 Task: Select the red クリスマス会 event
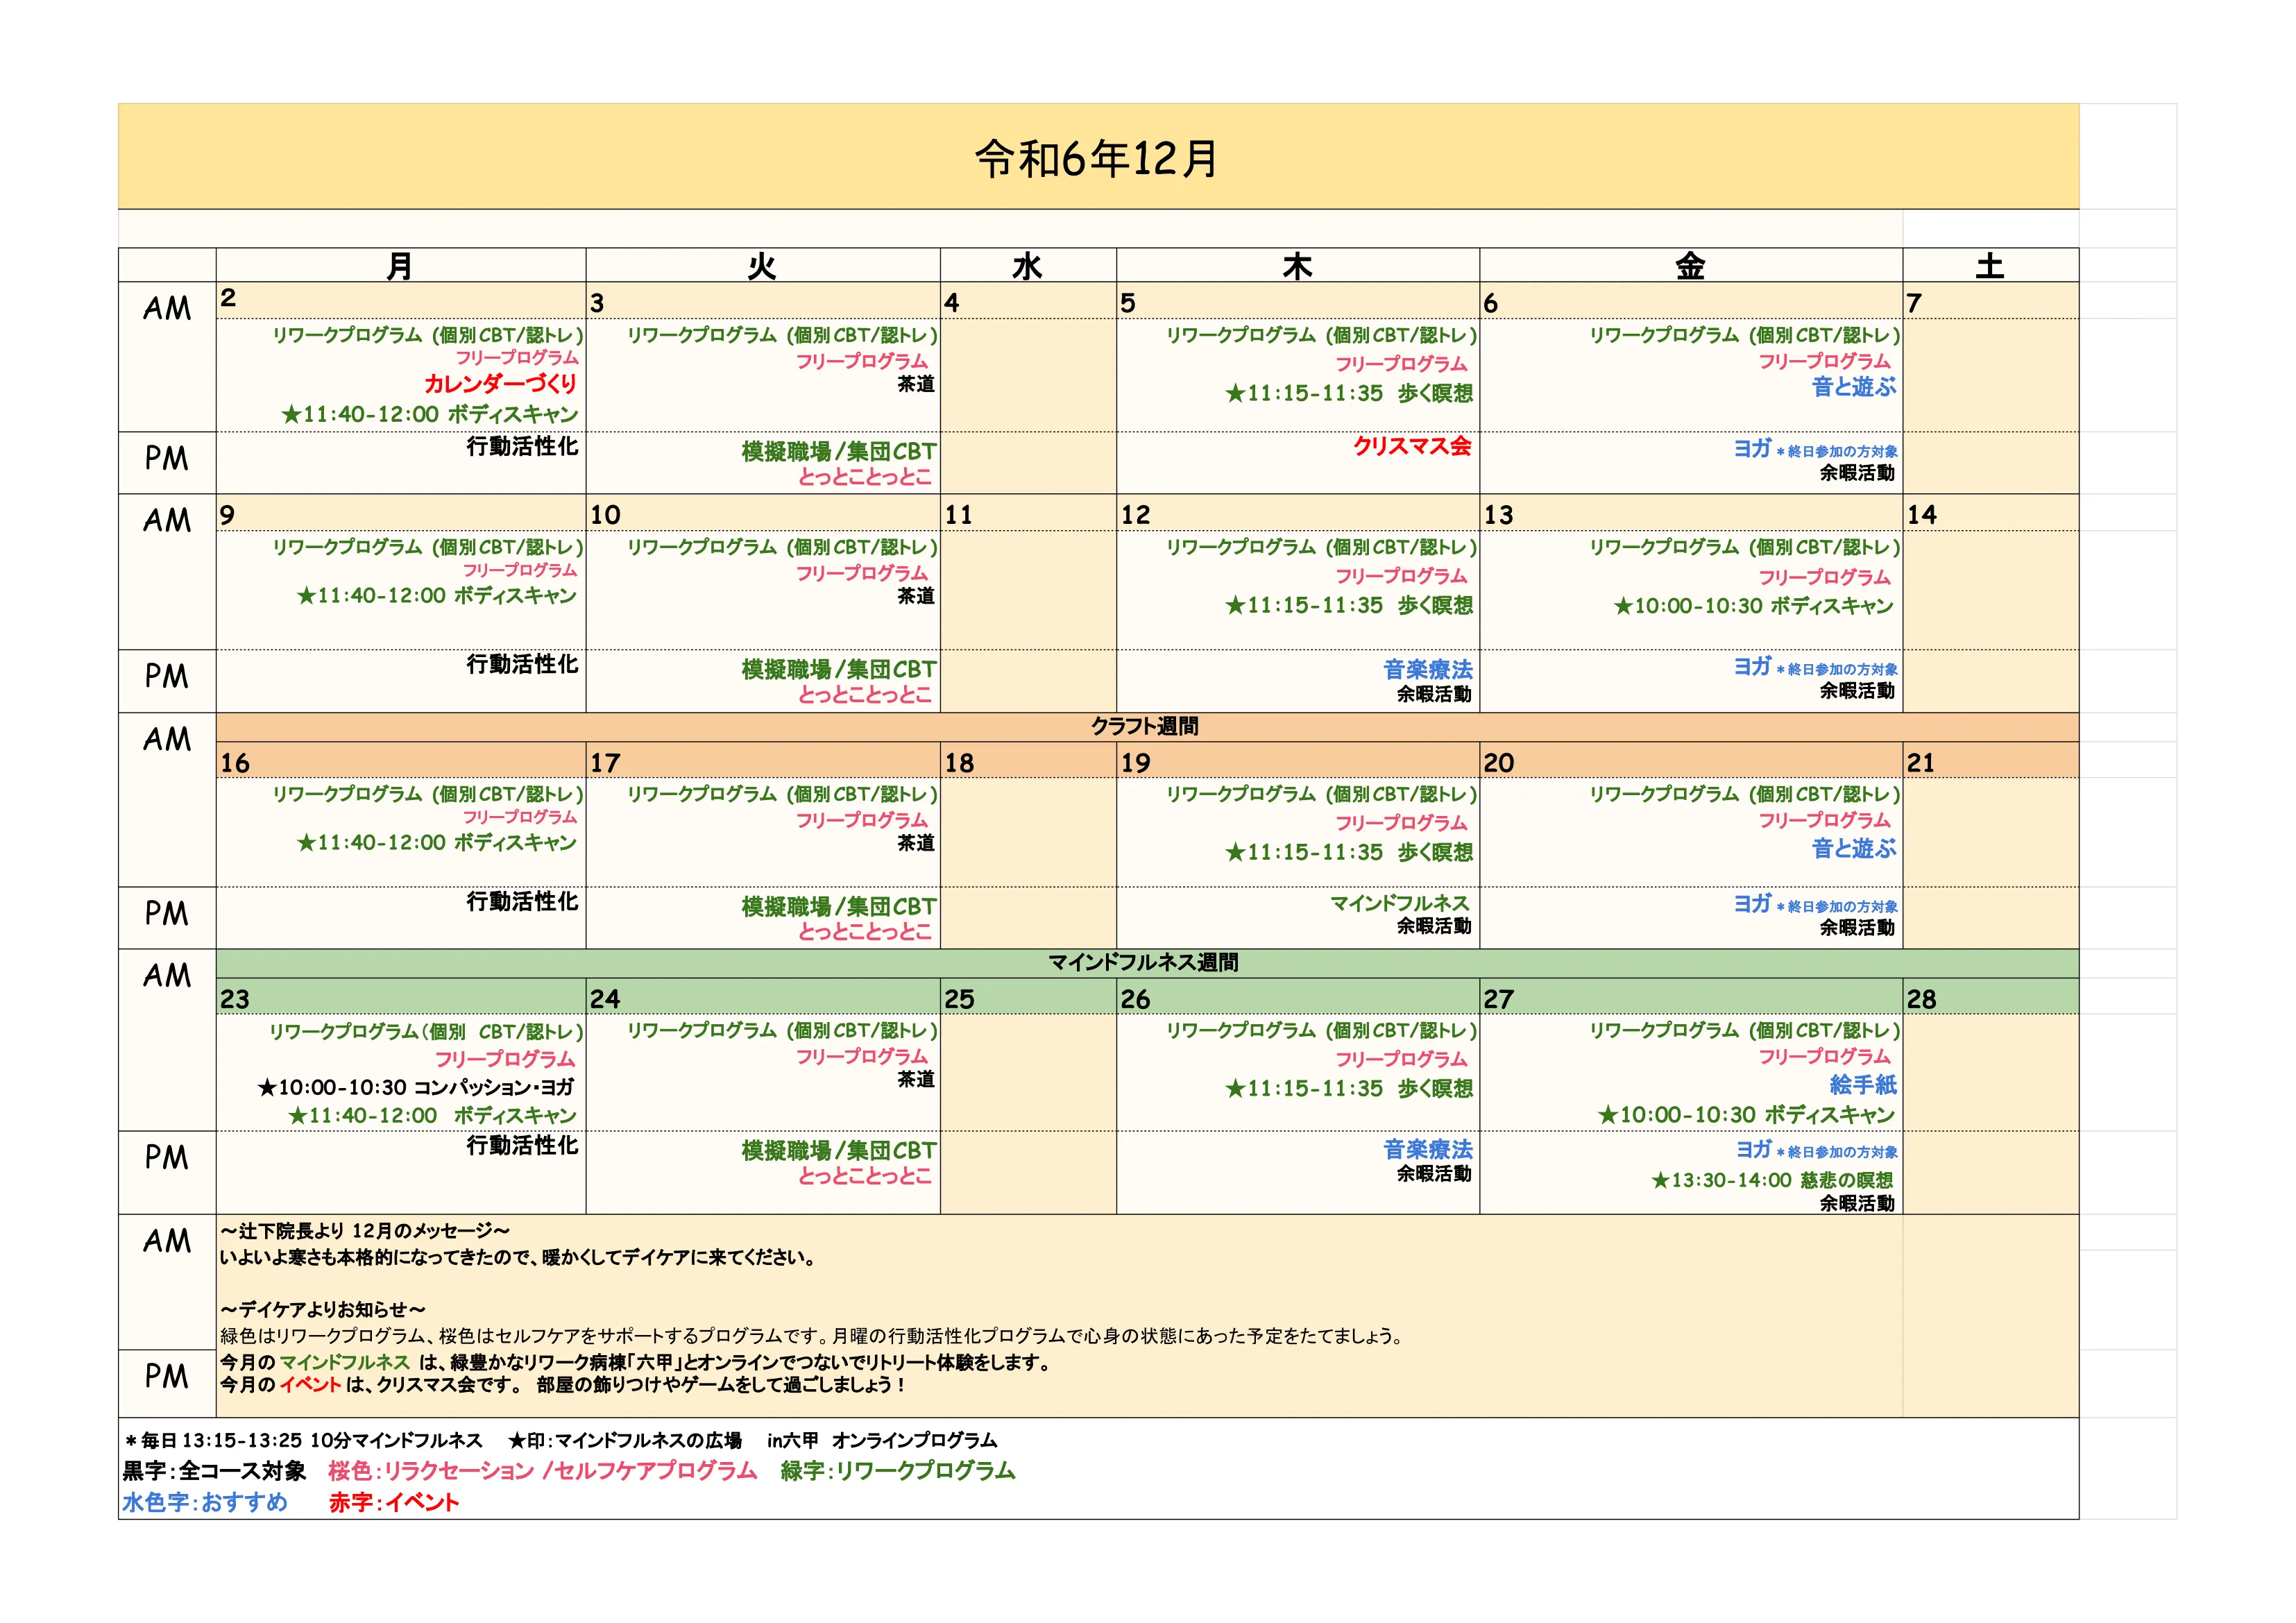coord(1412,446)
